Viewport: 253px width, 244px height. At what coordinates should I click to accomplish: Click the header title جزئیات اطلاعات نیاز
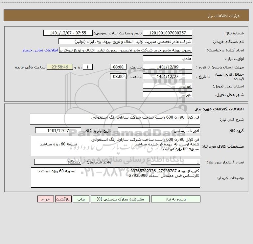pos(224,16)
